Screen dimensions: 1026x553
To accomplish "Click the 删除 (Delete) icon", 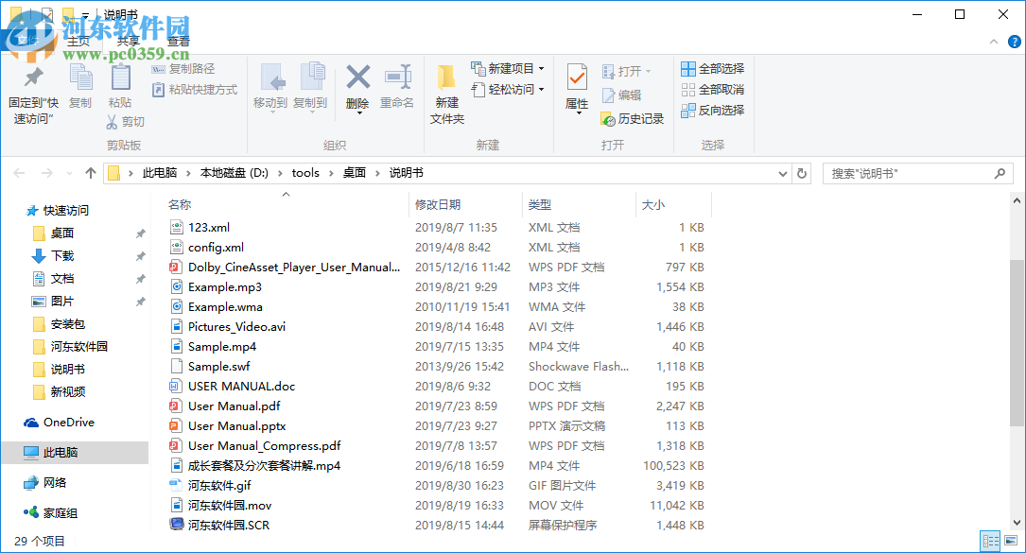I will [x=356, y=85].
